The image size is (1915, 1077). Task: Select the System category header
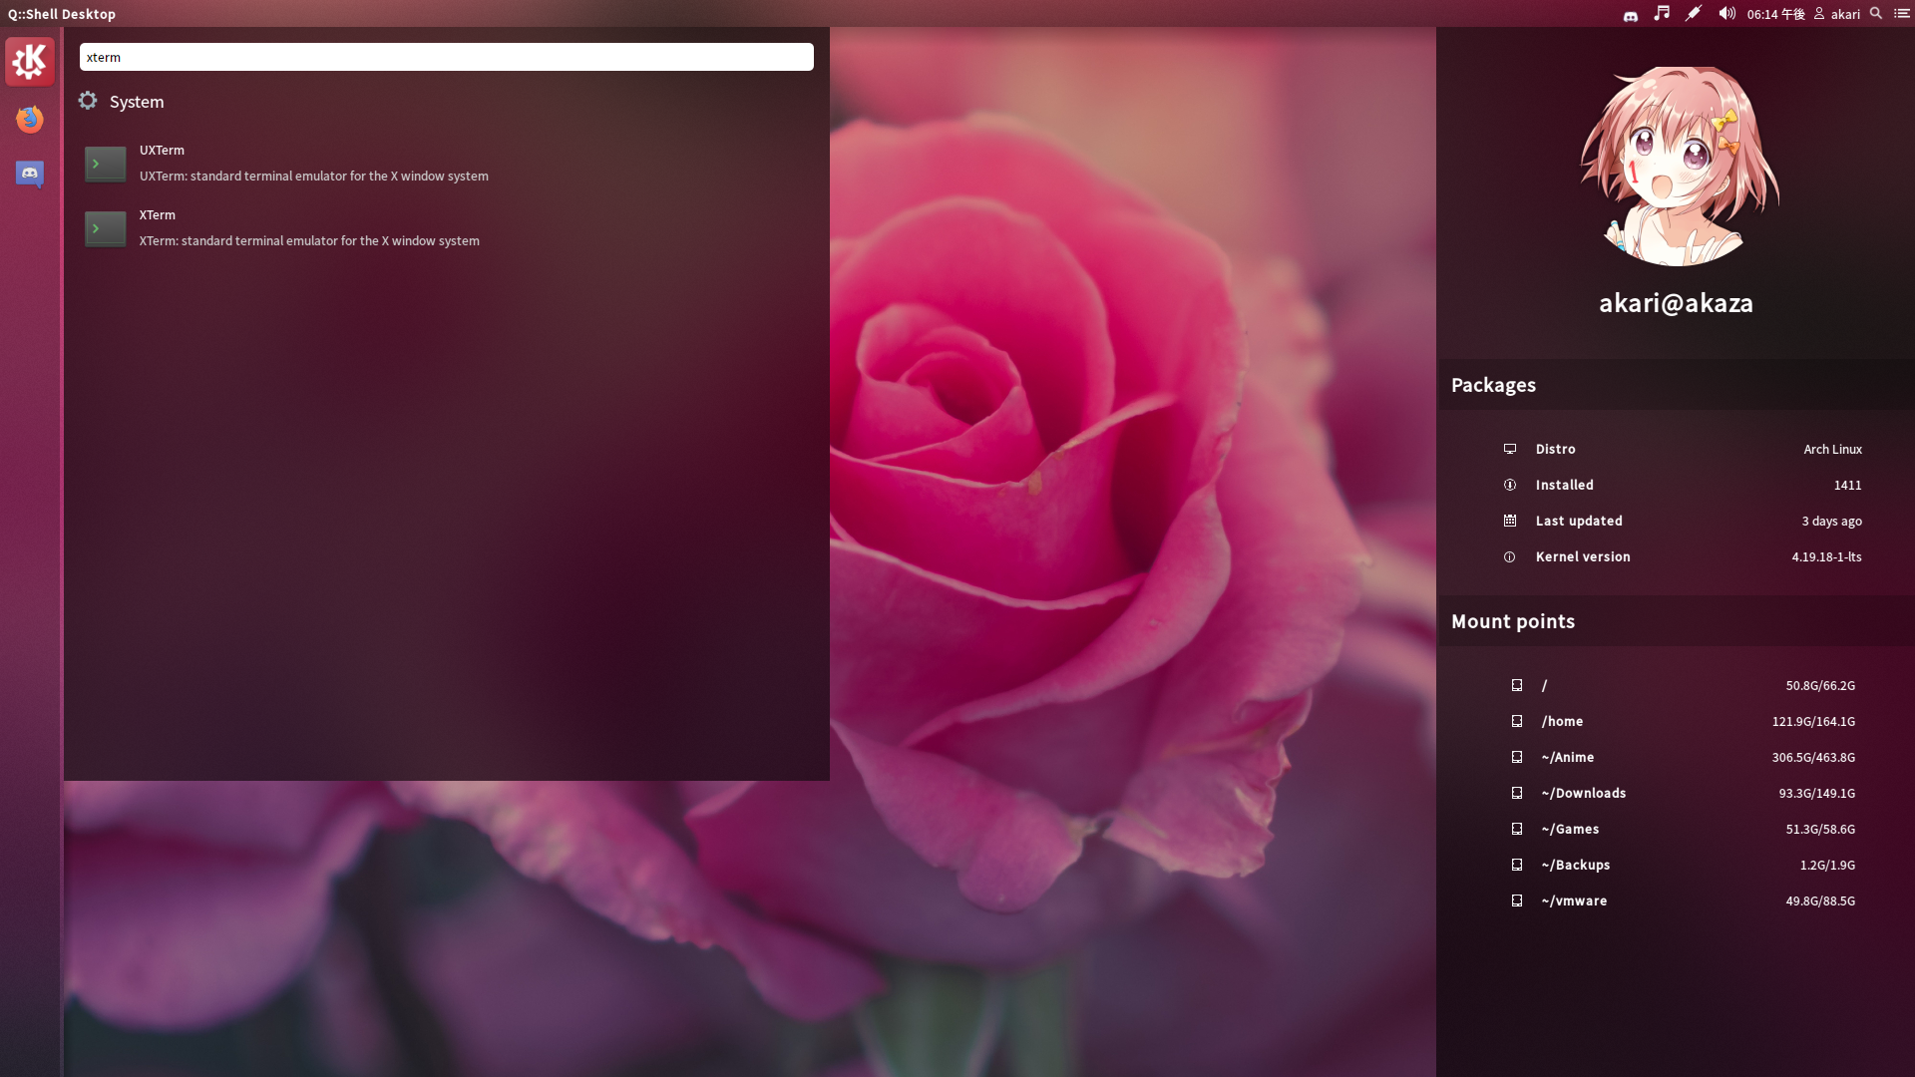coord(136,102)
